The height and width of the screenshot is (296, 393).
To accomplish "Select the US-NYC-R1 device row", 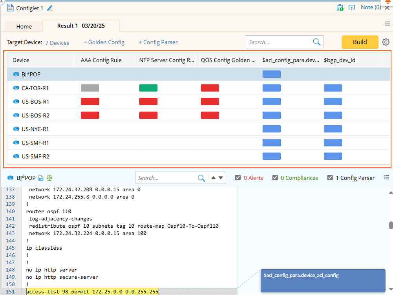I will [35, 129].
